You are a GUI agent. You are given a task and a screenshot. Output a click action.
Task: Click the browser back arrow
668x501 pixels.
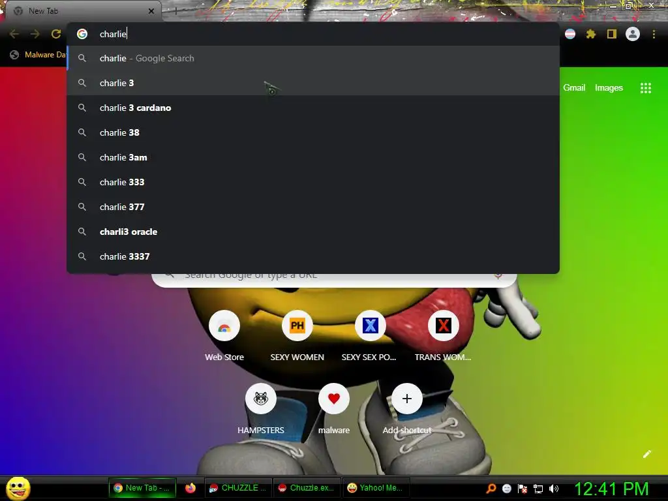[x=14, y=34]
